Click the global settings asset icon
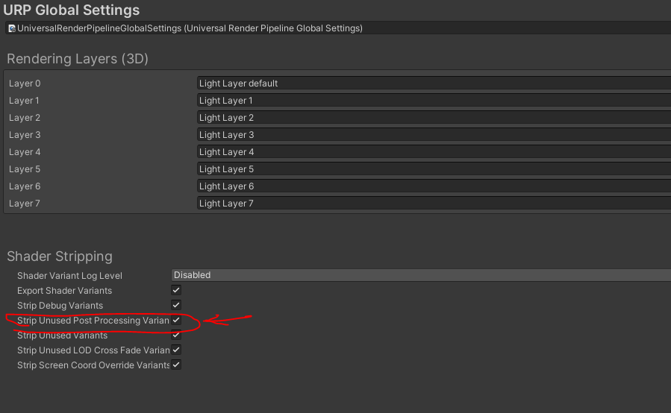This screenshot has height=413, width=671. click(12, 29)
